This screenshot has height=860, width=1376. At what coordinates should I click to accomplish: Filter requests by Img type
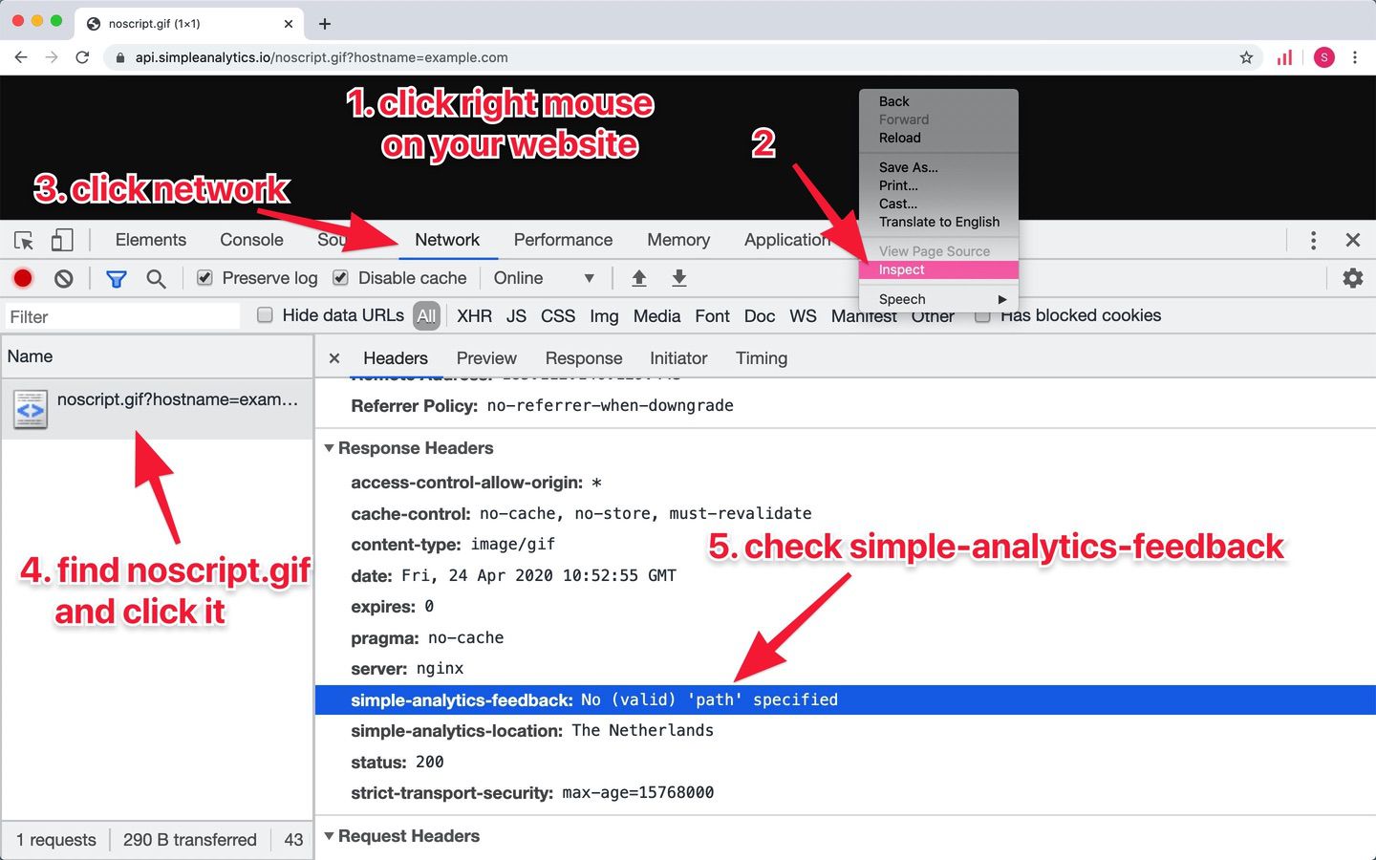[x=604, y=316]
